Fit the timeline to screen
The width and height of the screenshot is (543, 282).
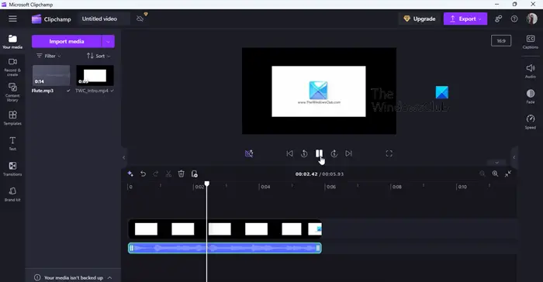pos(508,174)
